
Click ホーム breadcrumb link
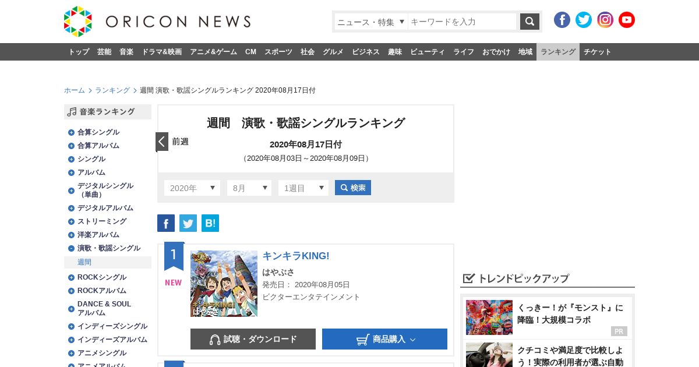click(x=75, y=90)
